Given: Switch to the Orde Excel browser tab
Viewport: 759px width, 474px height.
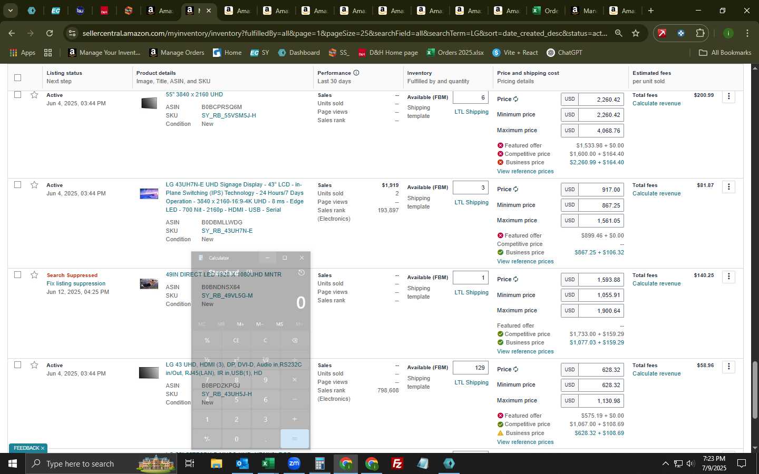Looking at the screenshot, I should (x=546, y=11).
